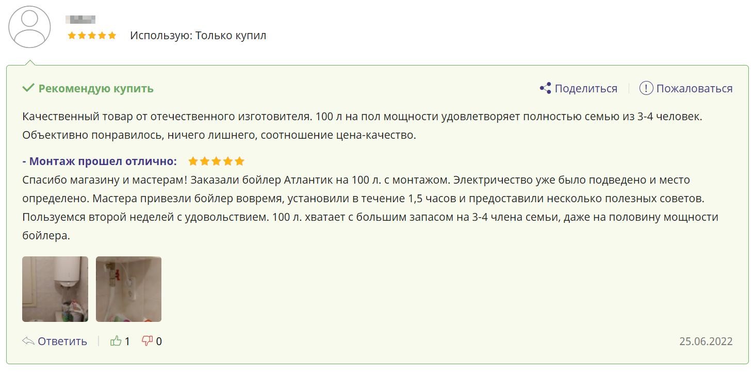Click the five-star overall rating under the username

point(92,36)
